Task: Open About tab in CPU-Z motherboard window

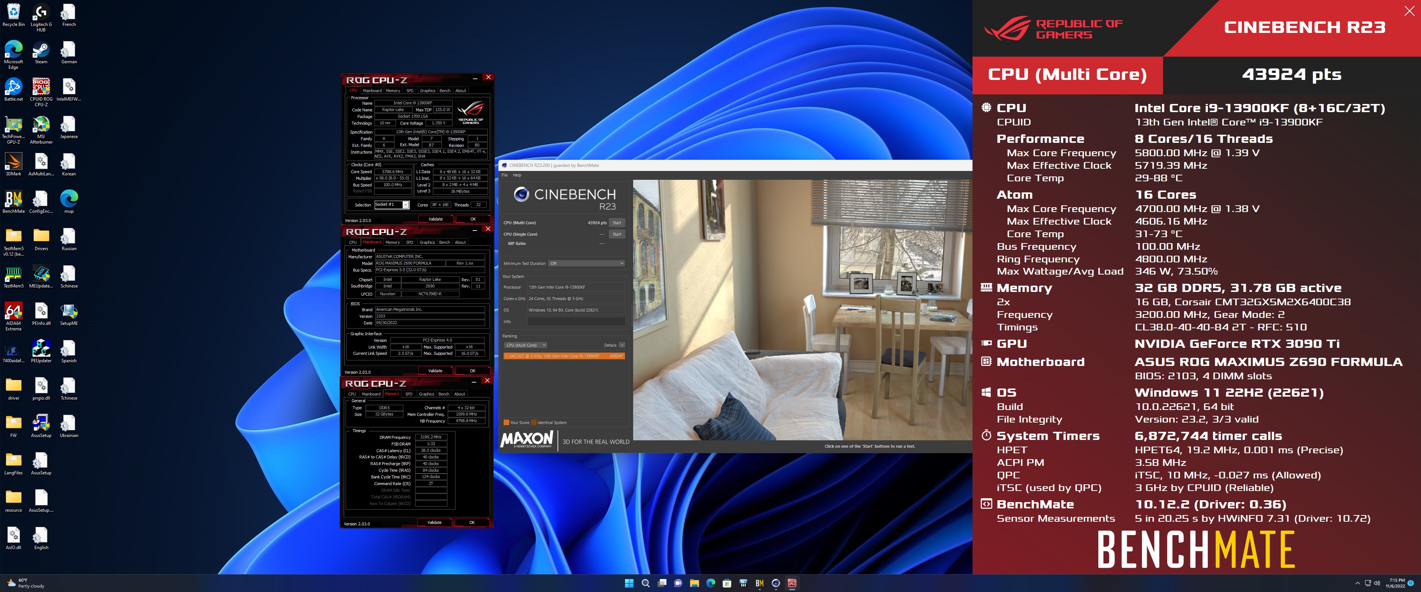Action: tap(460, 242)
